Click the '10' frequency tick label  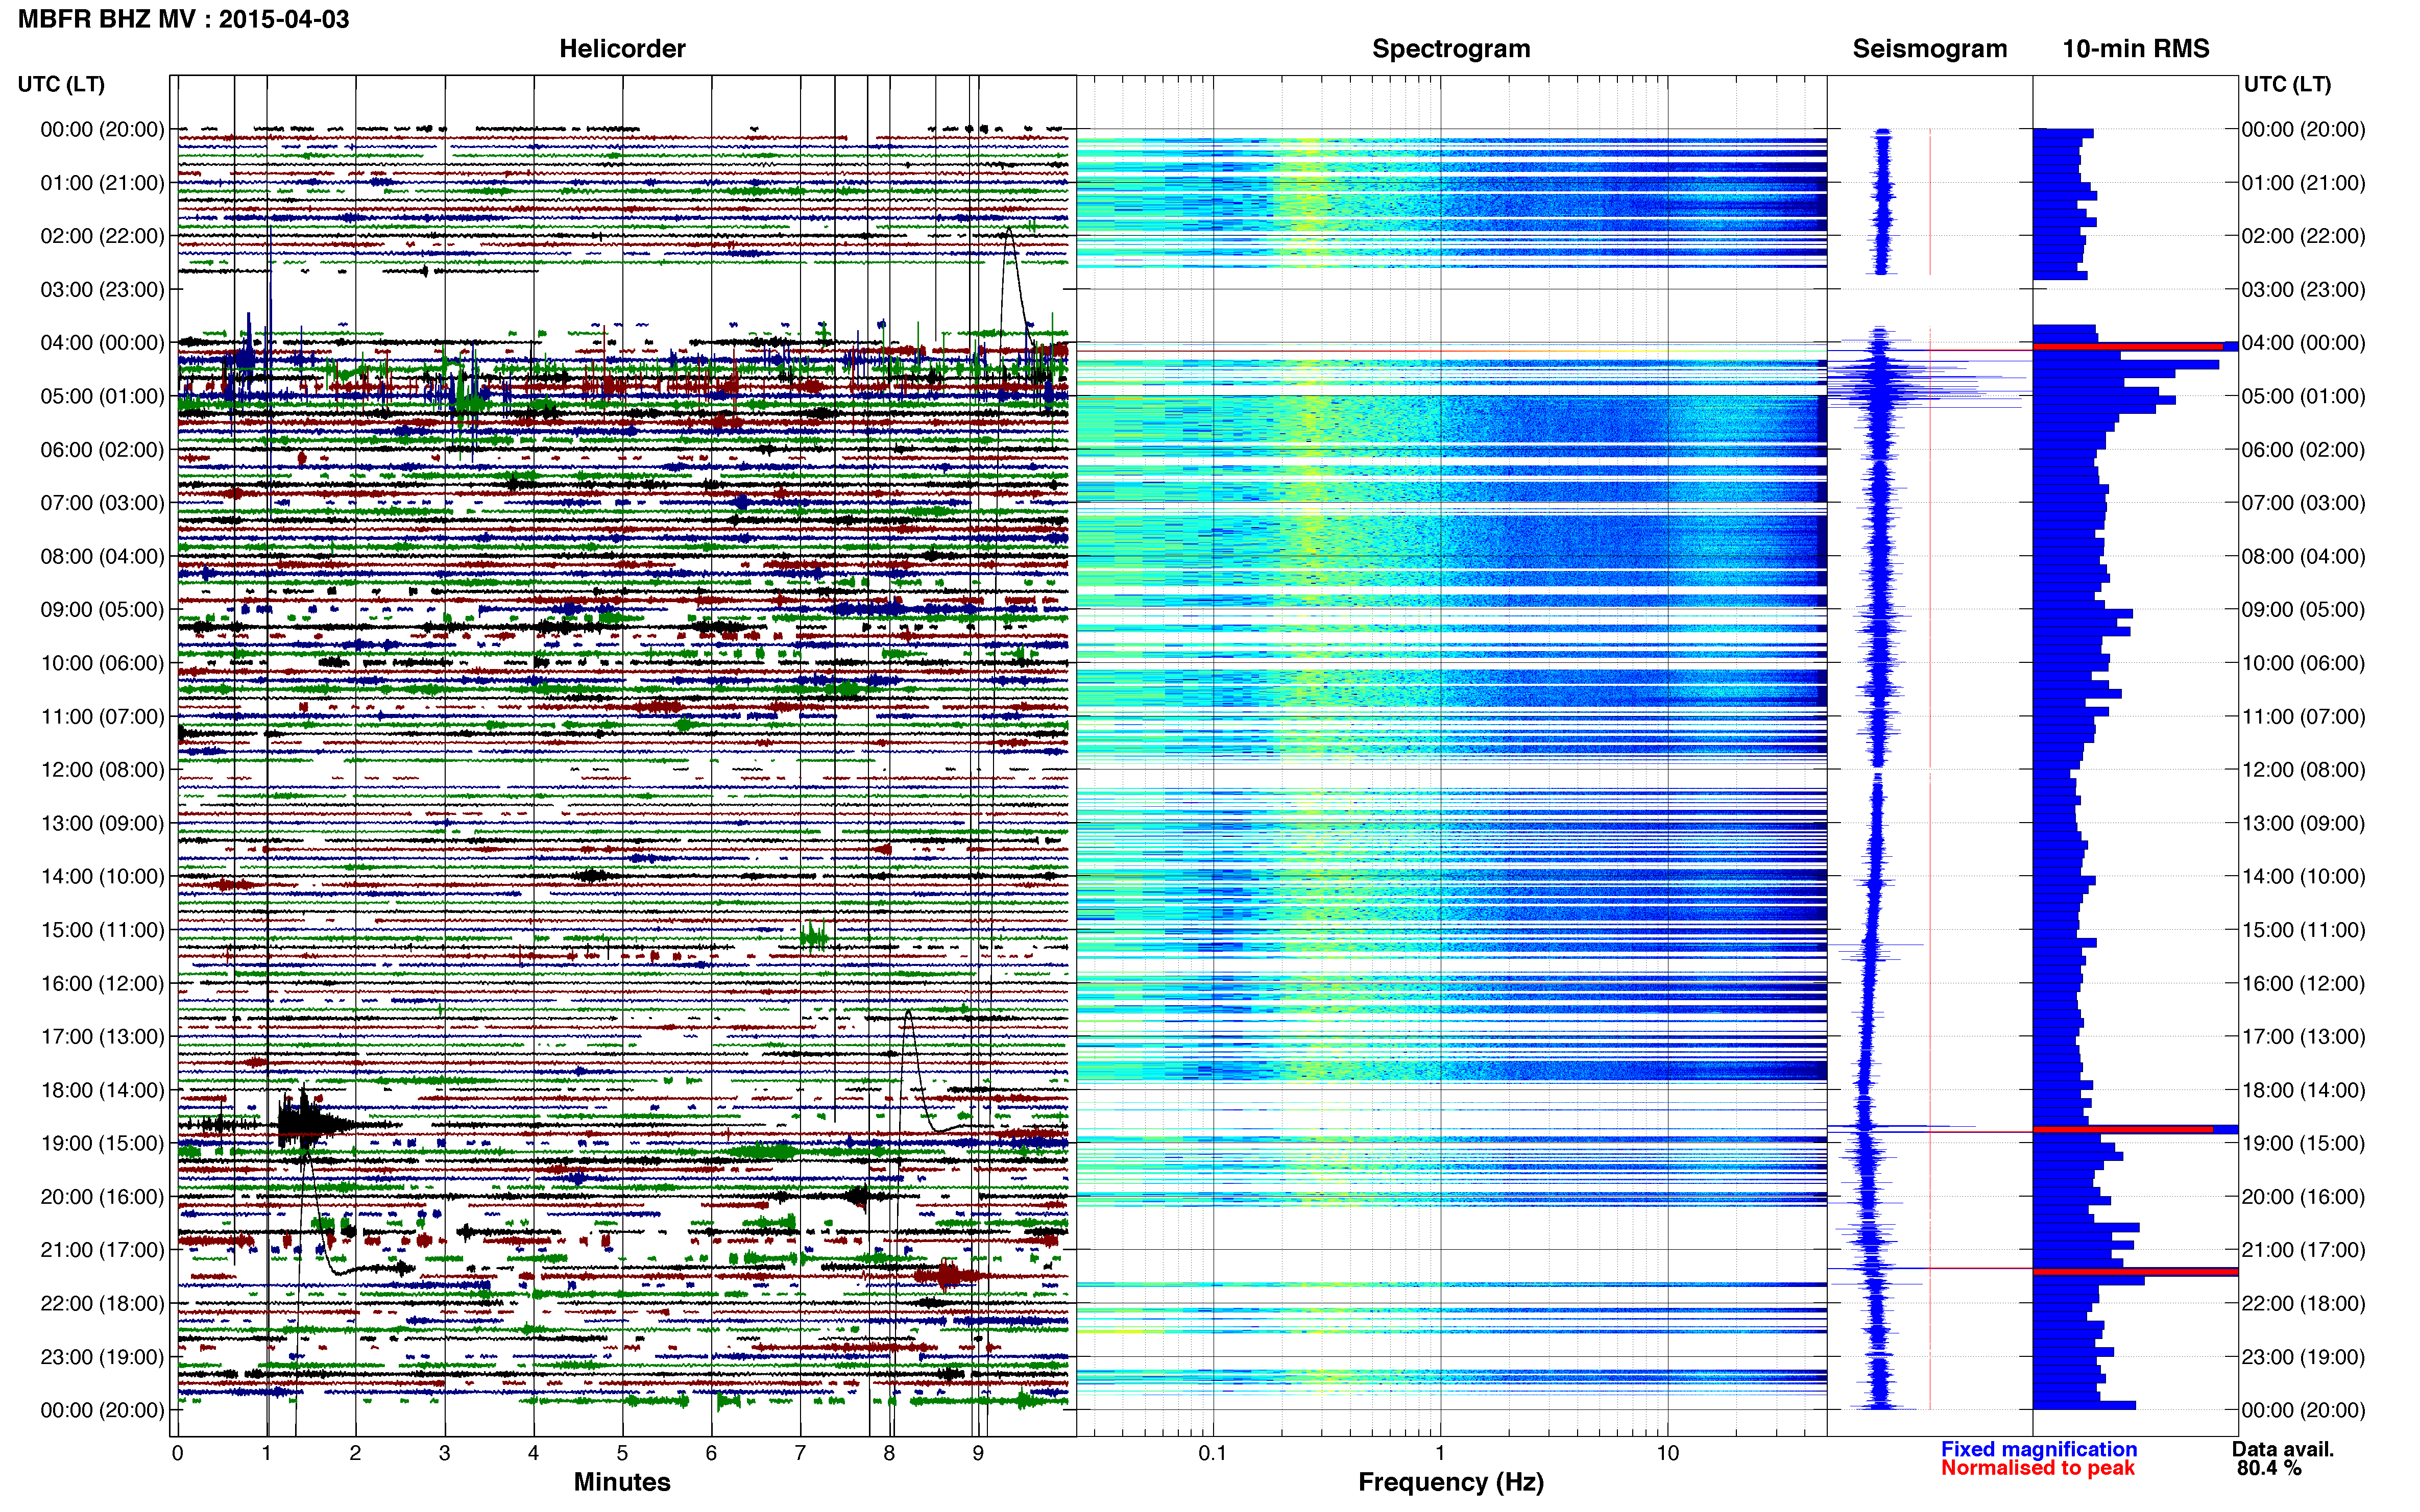click(1667, 1453)
